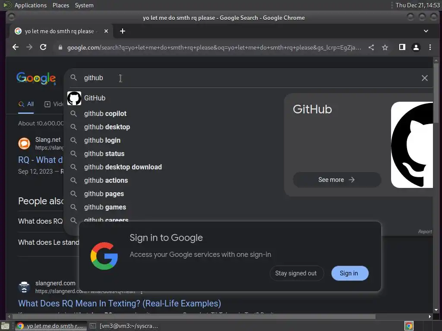Open the Chrome profile avatar icon

point(416,47)
